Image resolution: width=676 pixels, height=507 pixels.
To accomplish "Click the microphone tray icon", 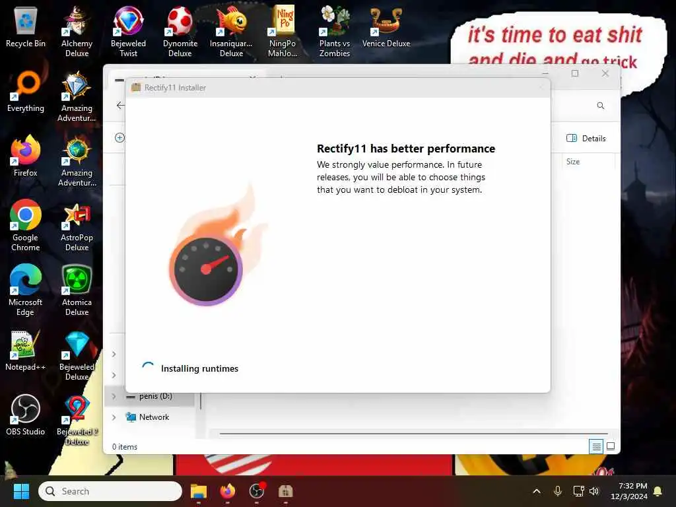I will (557, 491).
